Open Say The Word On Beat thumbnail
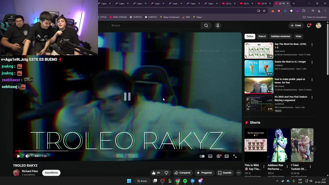The image size is (329, 185). tap(259, 50)
